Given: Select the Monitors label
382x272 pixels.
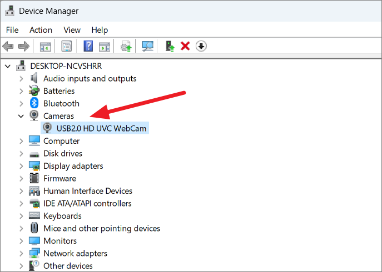Looking at the screenshot, I should 60,240.
